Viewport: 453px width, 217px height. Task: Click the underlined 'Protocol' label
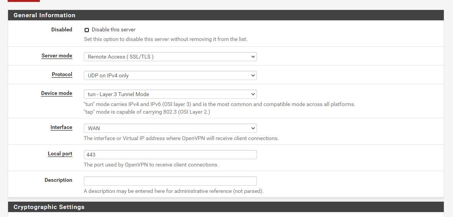tap(62, 75)
